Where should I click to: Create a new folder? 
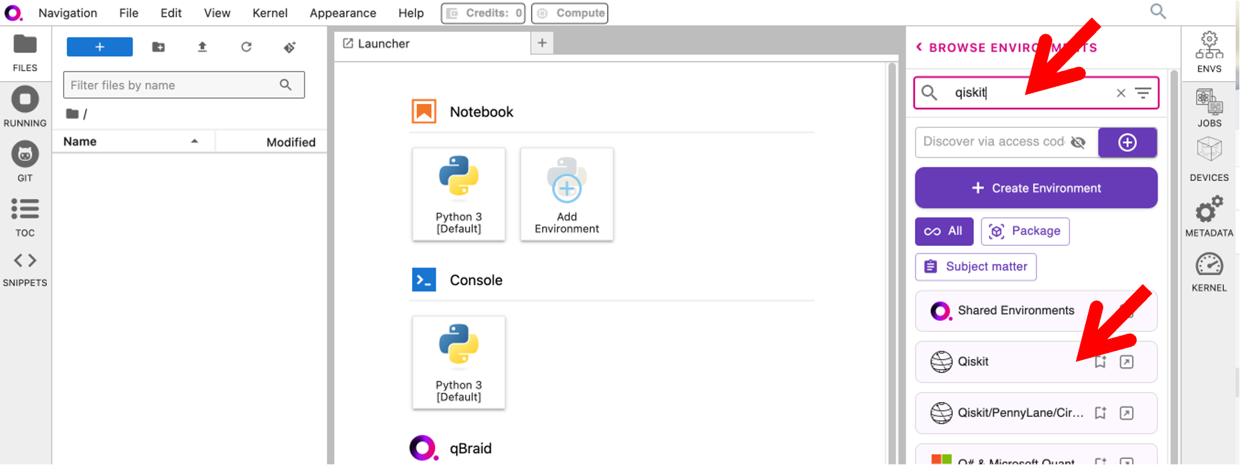(158, 47)
